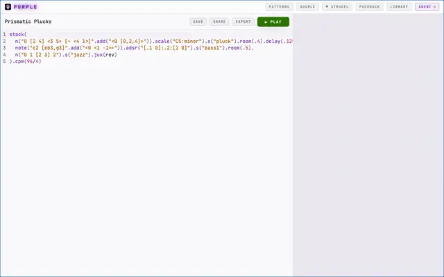This screenshot has width=444, height=277.
Task: Open the Patterns menu
Action: coord(279,7)
